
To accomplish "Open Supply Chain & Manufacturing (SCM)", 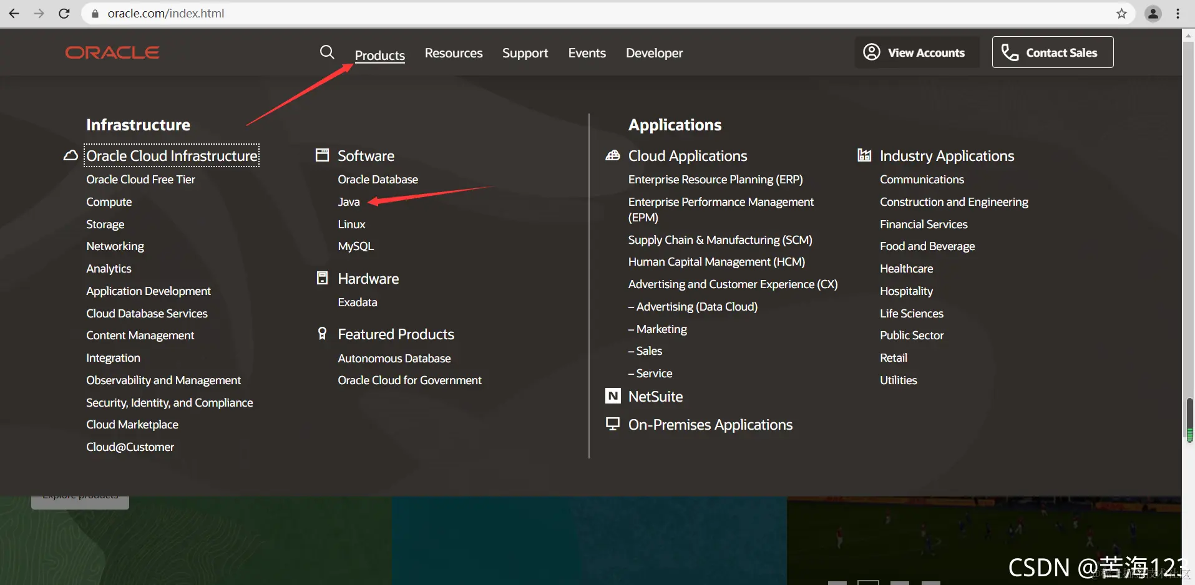I will (720, 239).
